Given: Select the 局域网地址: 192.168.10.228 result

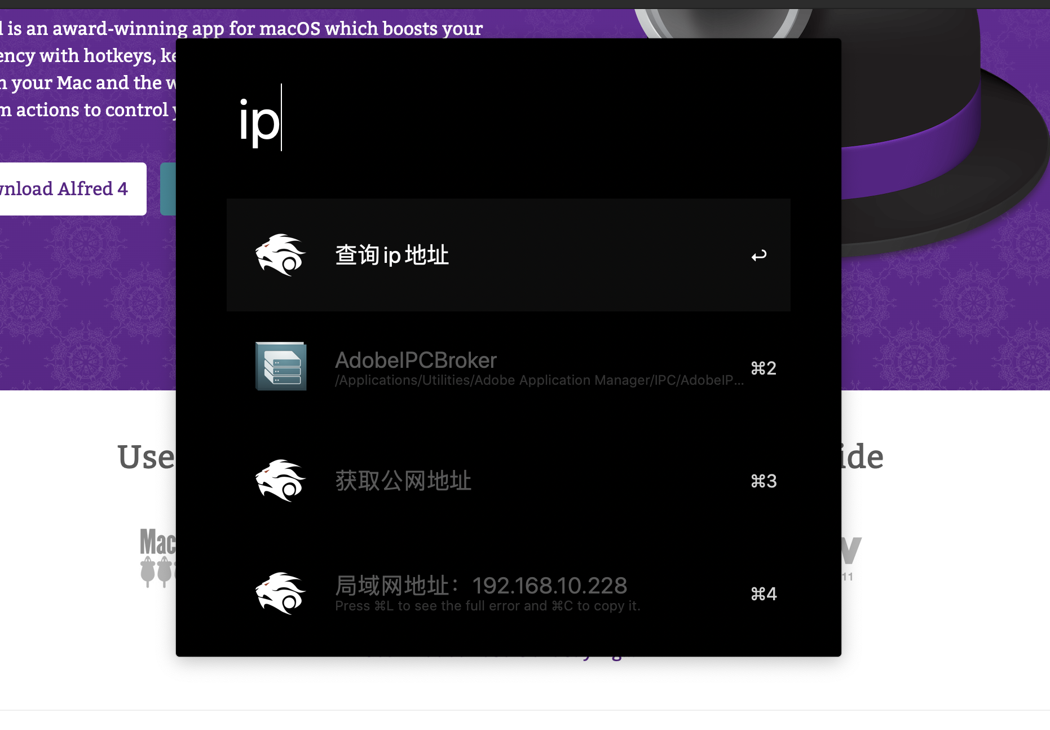Looking at the screenshot, I should point(508,593).
